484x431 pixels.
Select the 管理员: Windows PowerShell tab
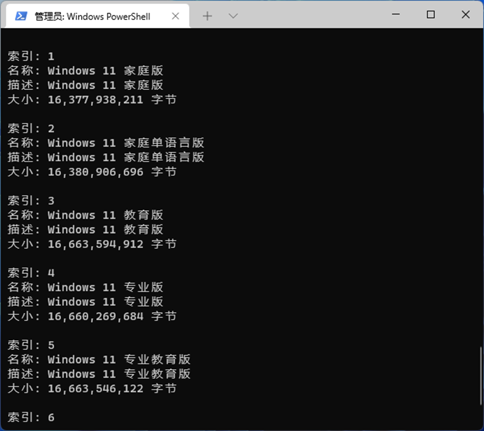pyautogui.click(x=97, y=16)
